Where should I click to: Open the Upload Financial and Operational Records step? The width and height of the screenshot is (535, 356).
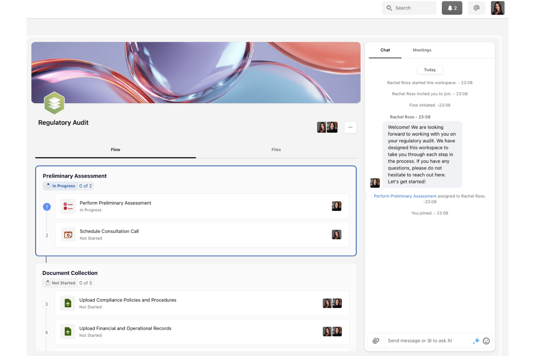(202, 332)
